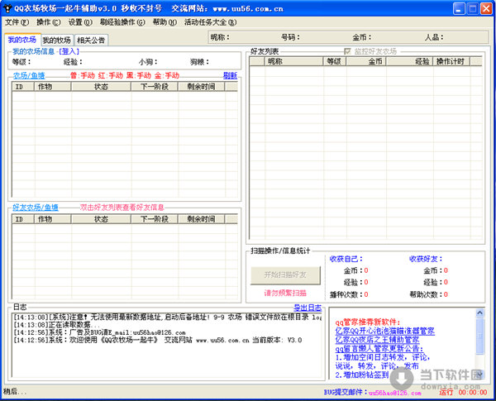Click the 刷新 refresh link
This screenshot has height=401, width=496.
[230, 75]
